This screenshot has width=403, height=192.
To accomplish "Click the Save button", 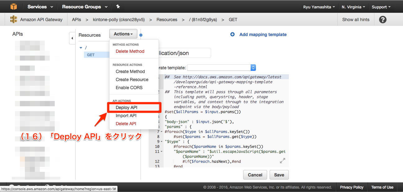I will (279, 175).
